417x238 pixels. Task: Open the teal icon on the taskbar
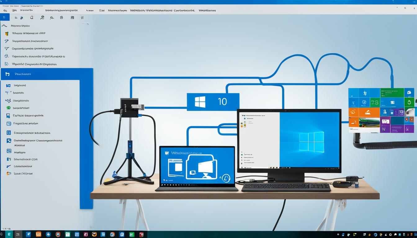point(9,235)
